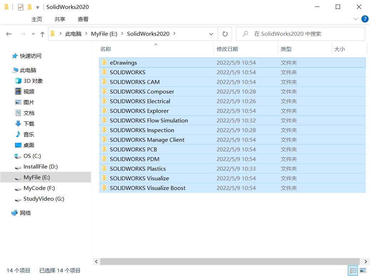Click MyFile (E:) breadcrumb in address bar
Image resolution: width=370 pixels, height=276 pixels.
[x=104, y=34]
